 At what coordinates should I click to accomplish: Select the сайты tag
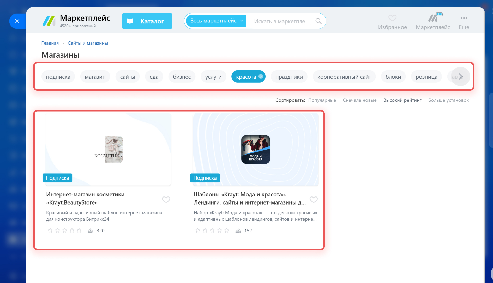pyautogui.click(x=128, y=77)
